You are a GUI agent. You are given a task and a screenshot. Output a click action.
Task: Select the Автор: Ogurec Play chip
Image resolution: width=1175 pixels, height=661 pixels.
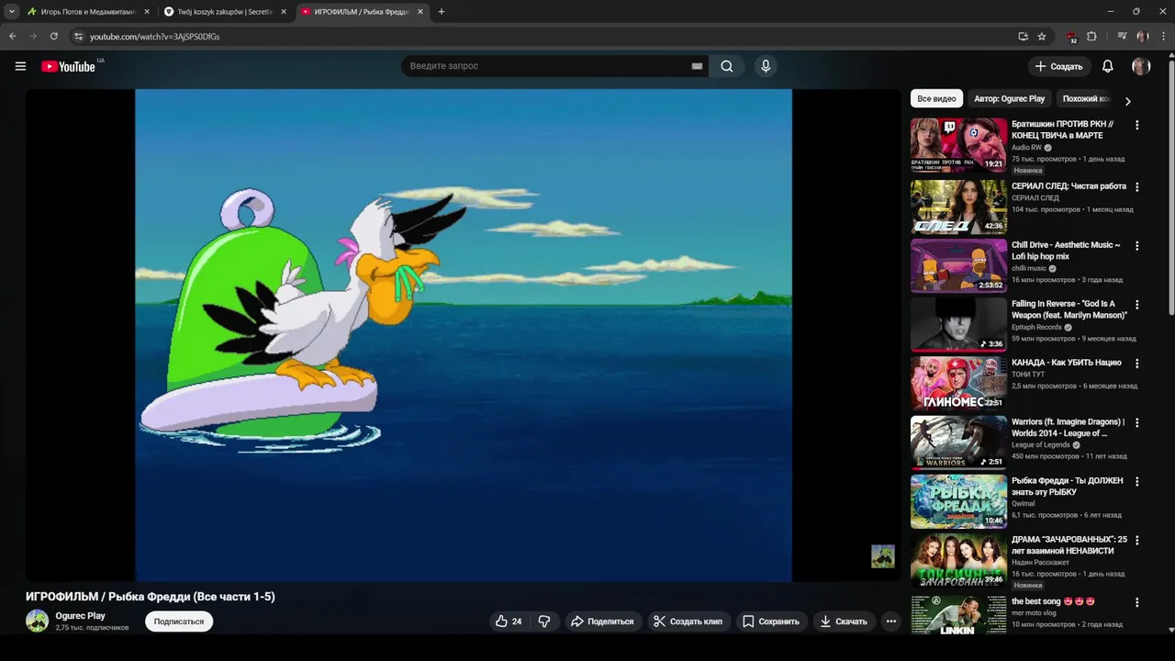coord(1009,99)
